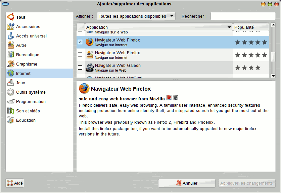Select the Tout category Ubuntu icon
This screenshot has height=193, width=281.
pos(10,17)
